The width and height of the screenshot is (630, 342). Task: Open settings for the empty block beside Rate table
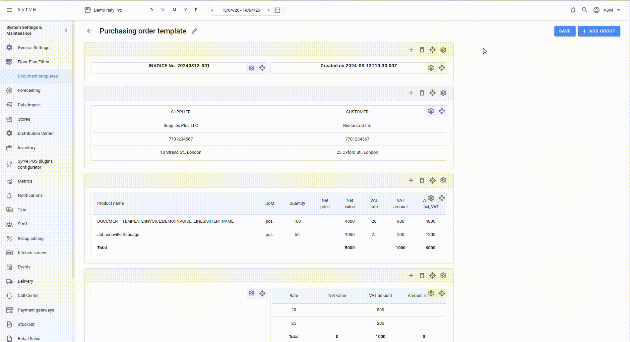coord(251,293)
